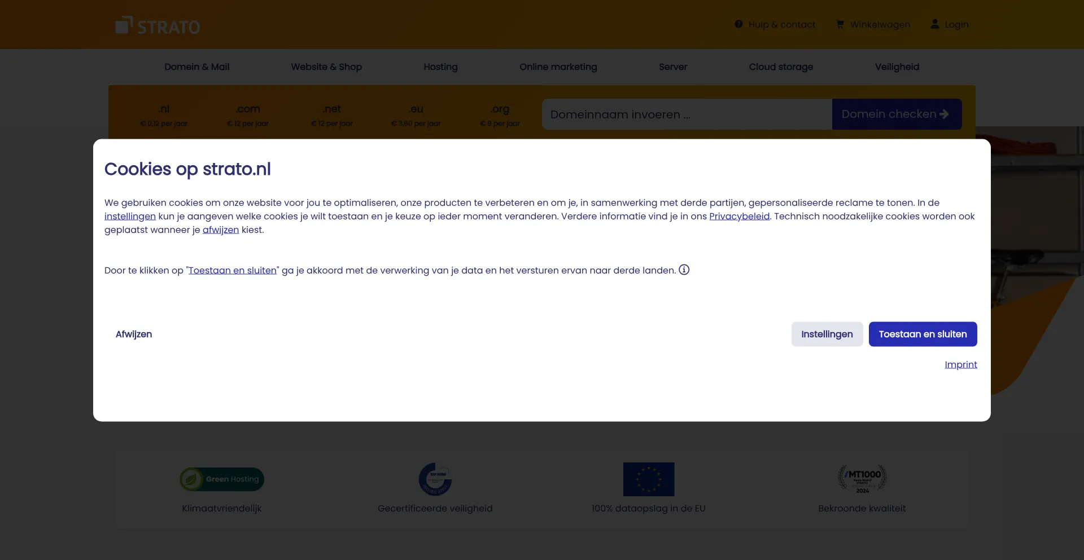The width and height of the screenshot is (1084, 560).
Task: Open the Domein & Mail menu
Action: tap(196, 67)
